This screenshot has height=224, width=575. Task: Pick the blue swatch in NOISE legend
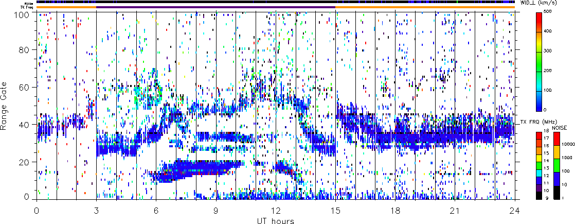[556, 179]
